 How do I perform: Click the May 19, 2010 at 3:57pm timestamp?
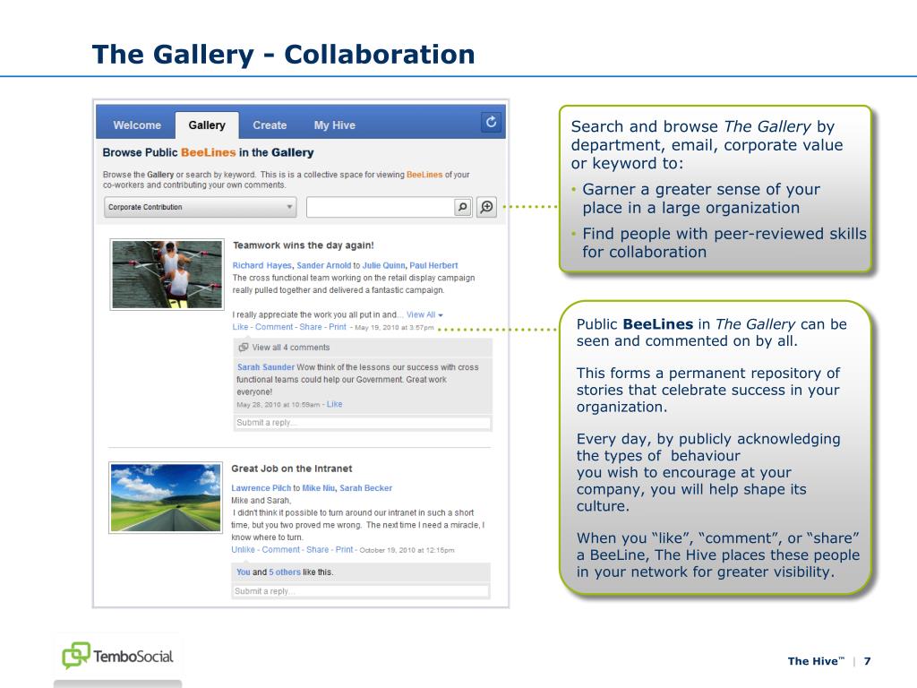point(394,328)
